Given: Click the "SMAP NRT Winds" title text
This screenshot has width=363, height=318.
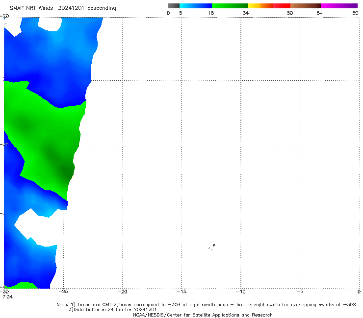Looking at the screenshot, I should (x=31, y=8).
